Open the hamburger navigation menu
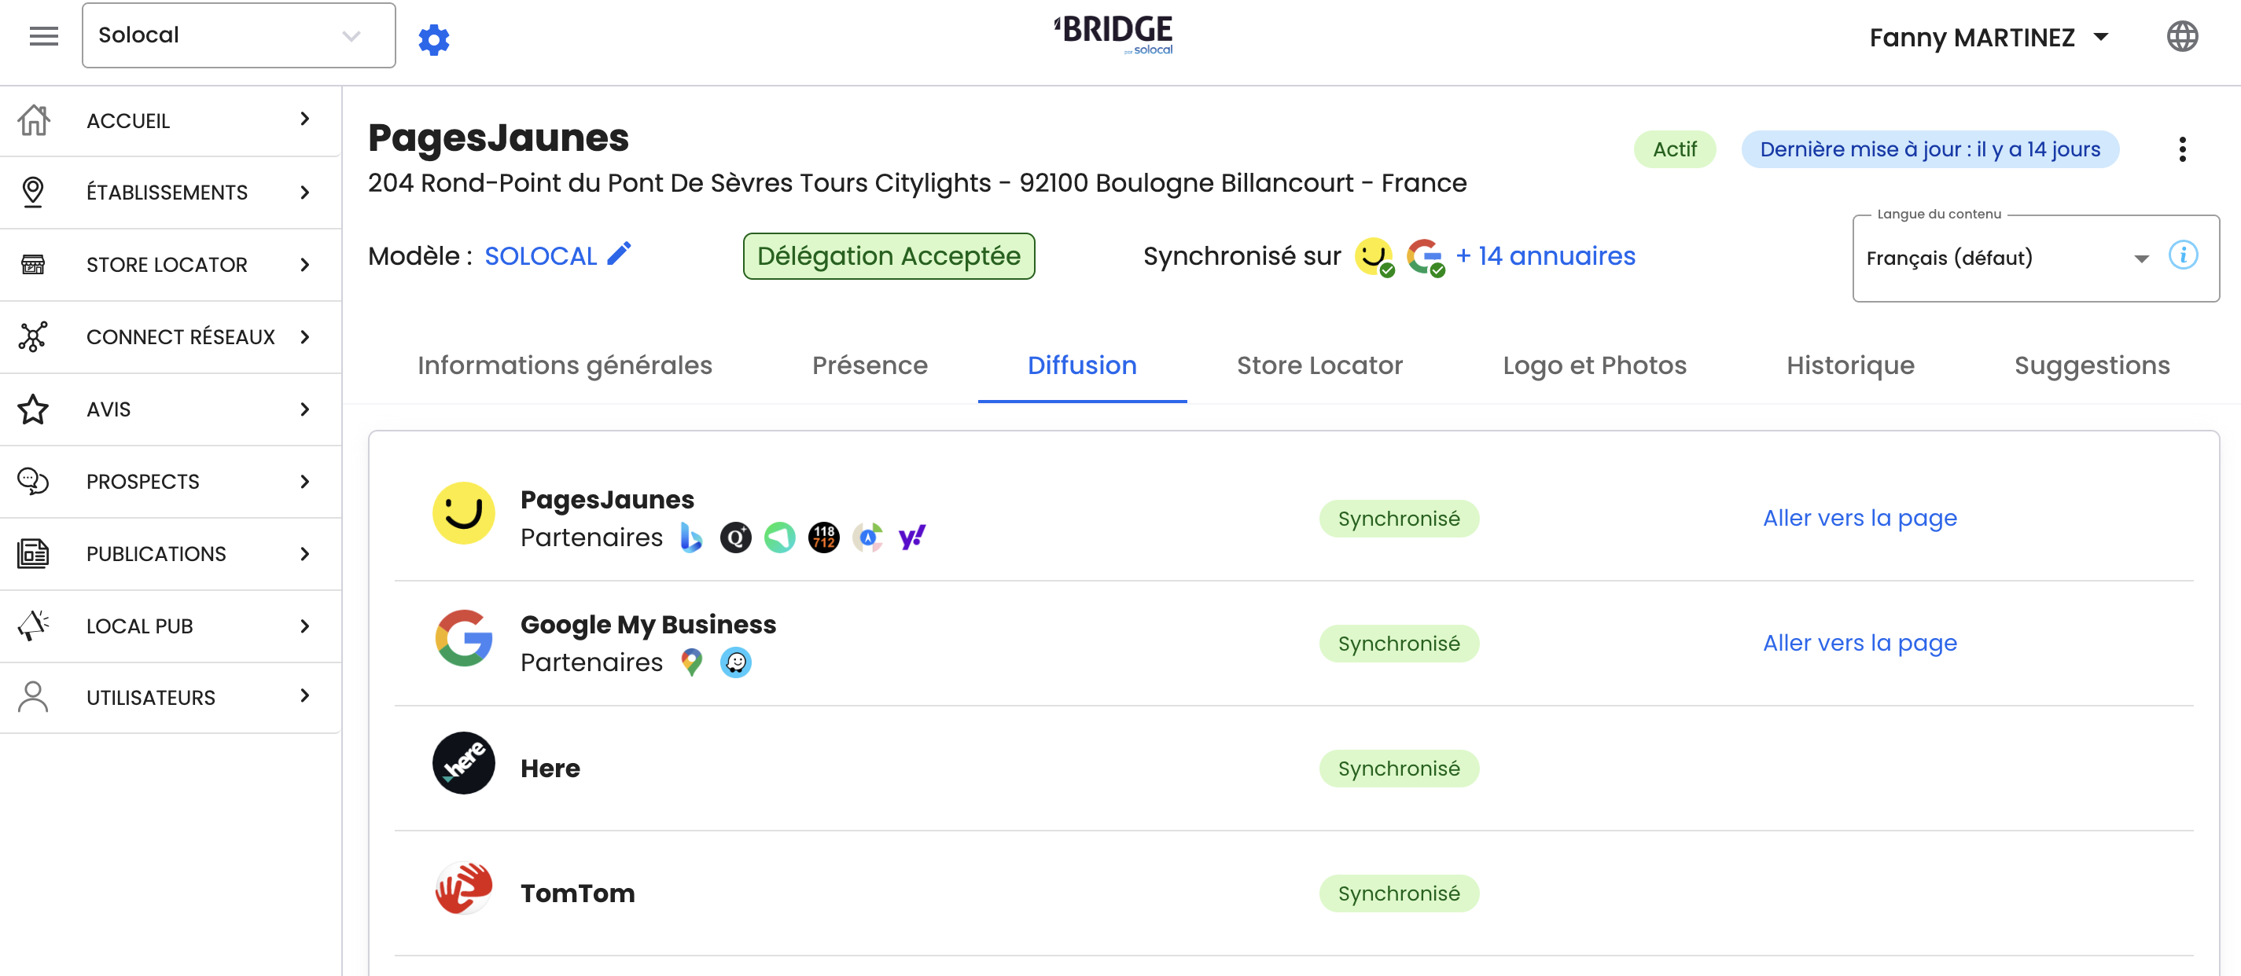 coord(43,35)
